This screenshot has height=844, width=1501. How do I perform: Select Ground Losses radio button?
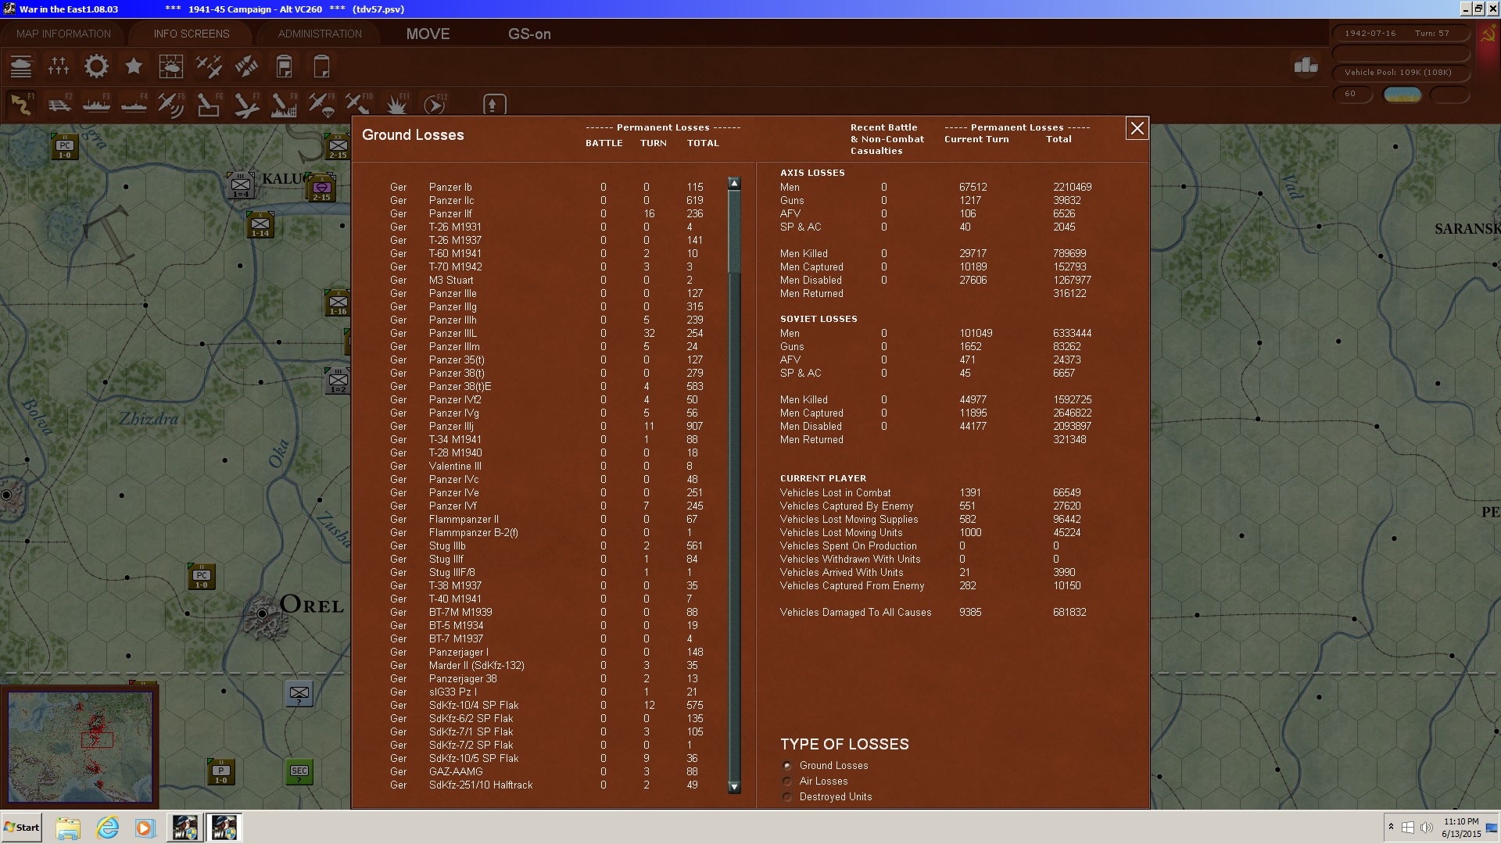click(787, 766)
